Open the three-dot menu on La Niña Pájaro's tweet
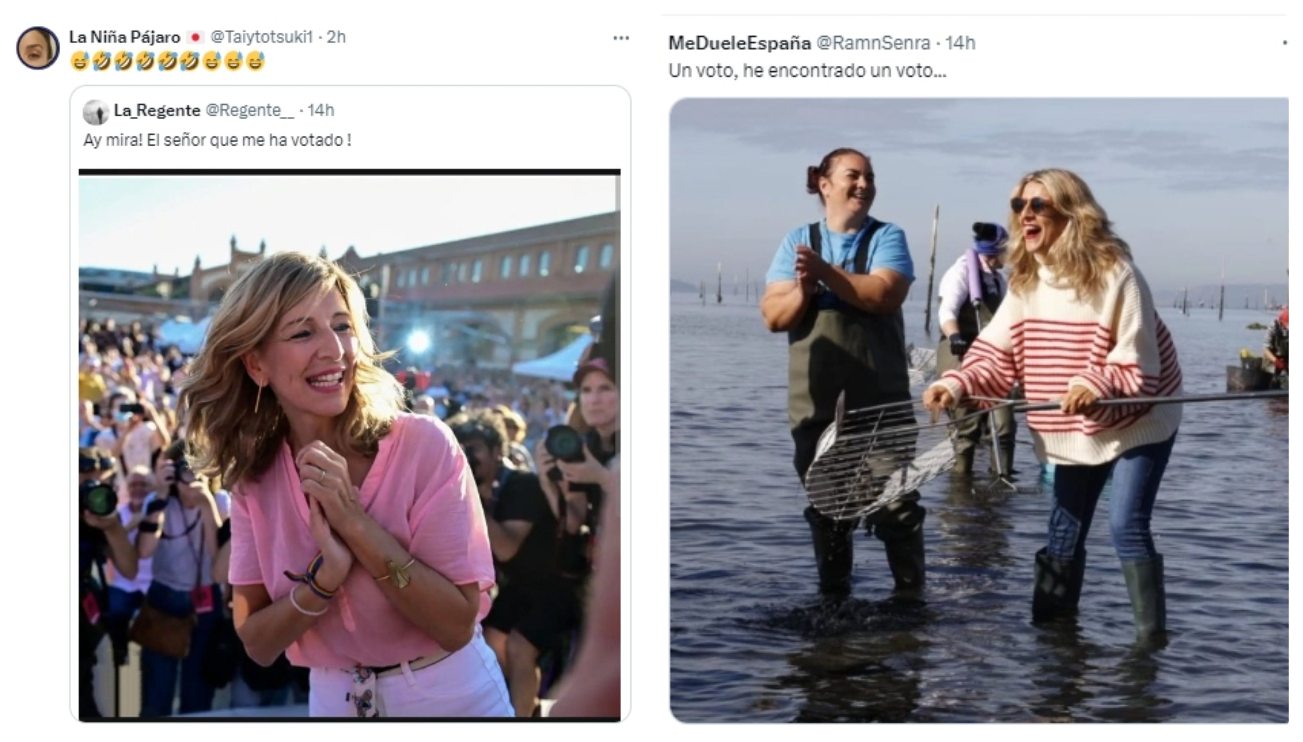Screen dimensions: 1303x742 click(x=621, y=38)
